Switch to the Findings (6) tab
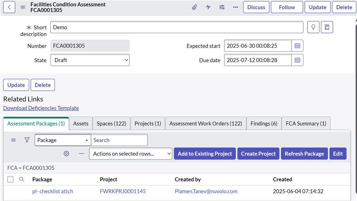Viewport: 357px width, 201px height. (x=264, y=124)
